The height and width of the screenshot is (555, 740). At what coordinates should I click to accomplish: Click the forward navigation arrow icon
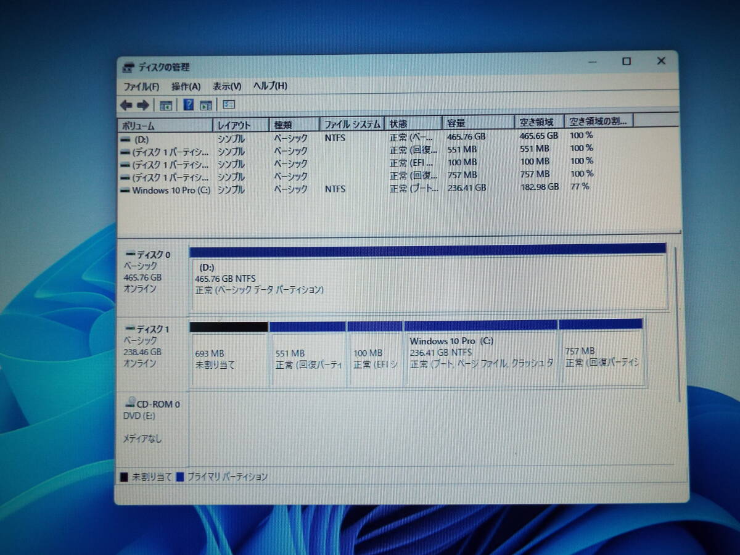(142, 105)
